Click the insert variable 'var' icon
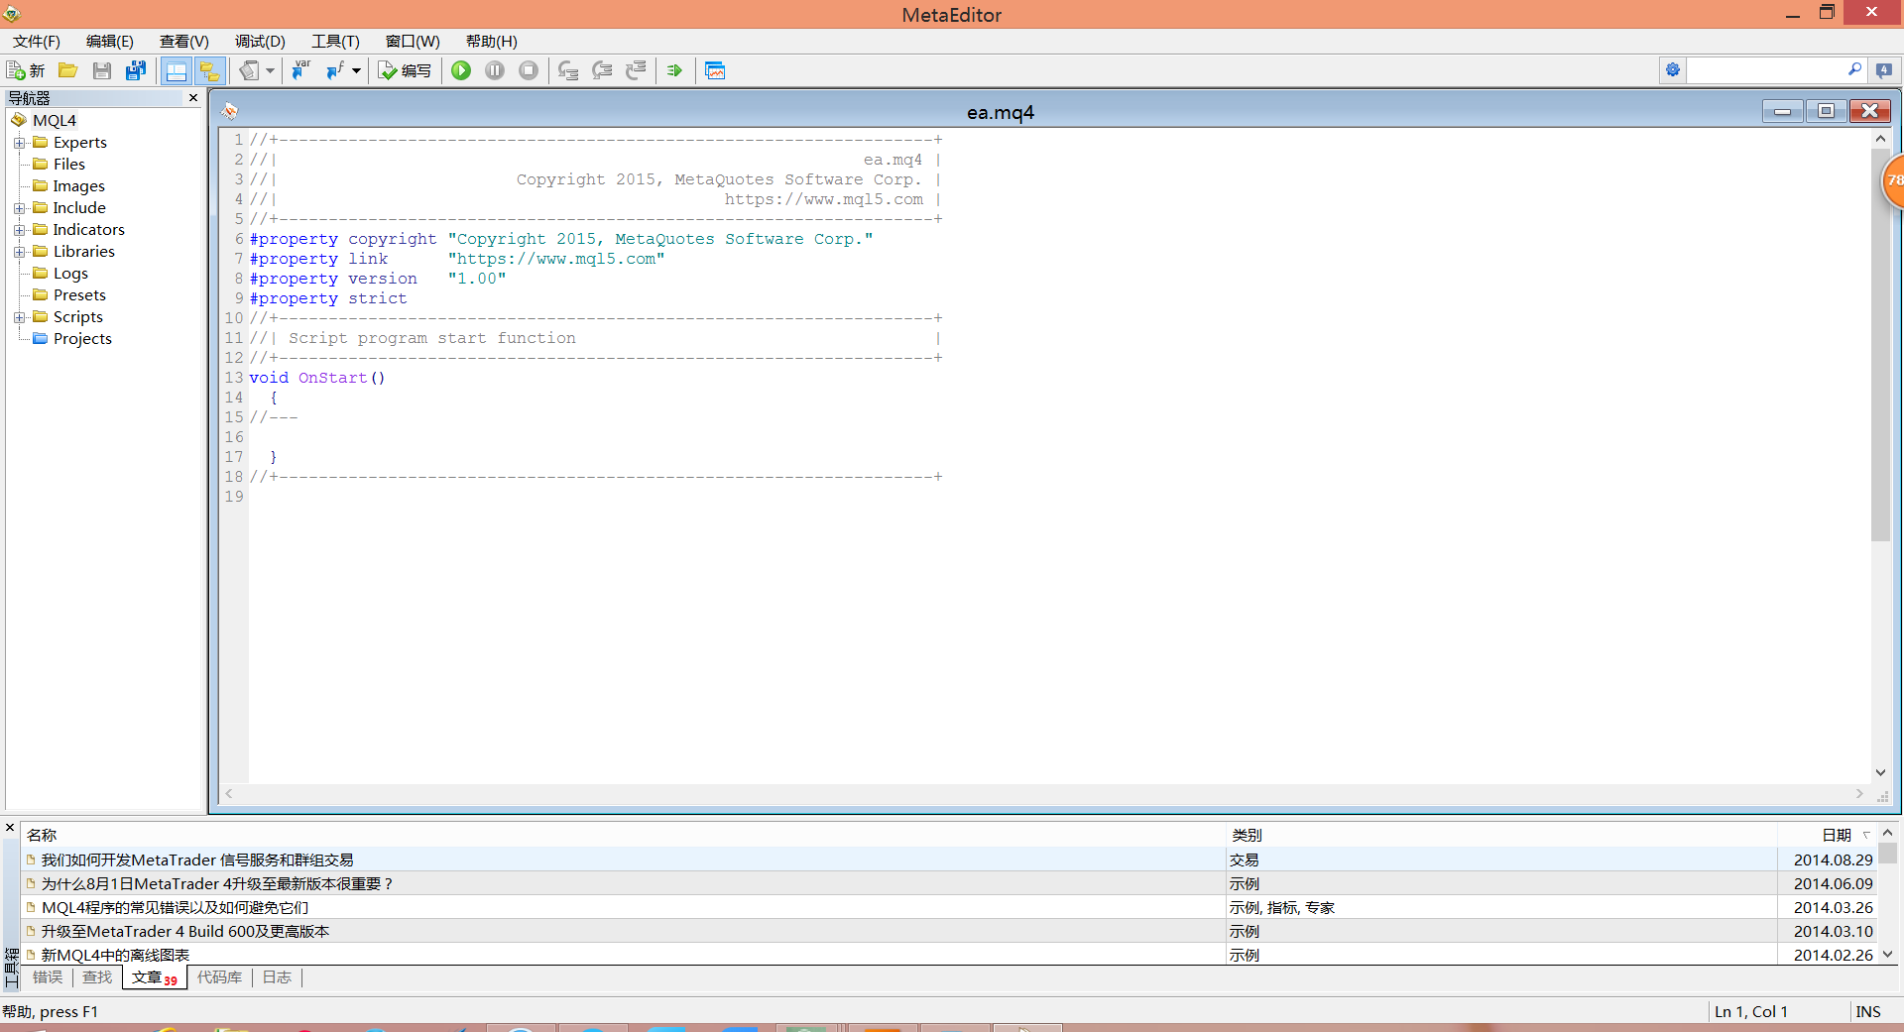The height and width of the screenshot is (1032, 1904). [300, 70]
